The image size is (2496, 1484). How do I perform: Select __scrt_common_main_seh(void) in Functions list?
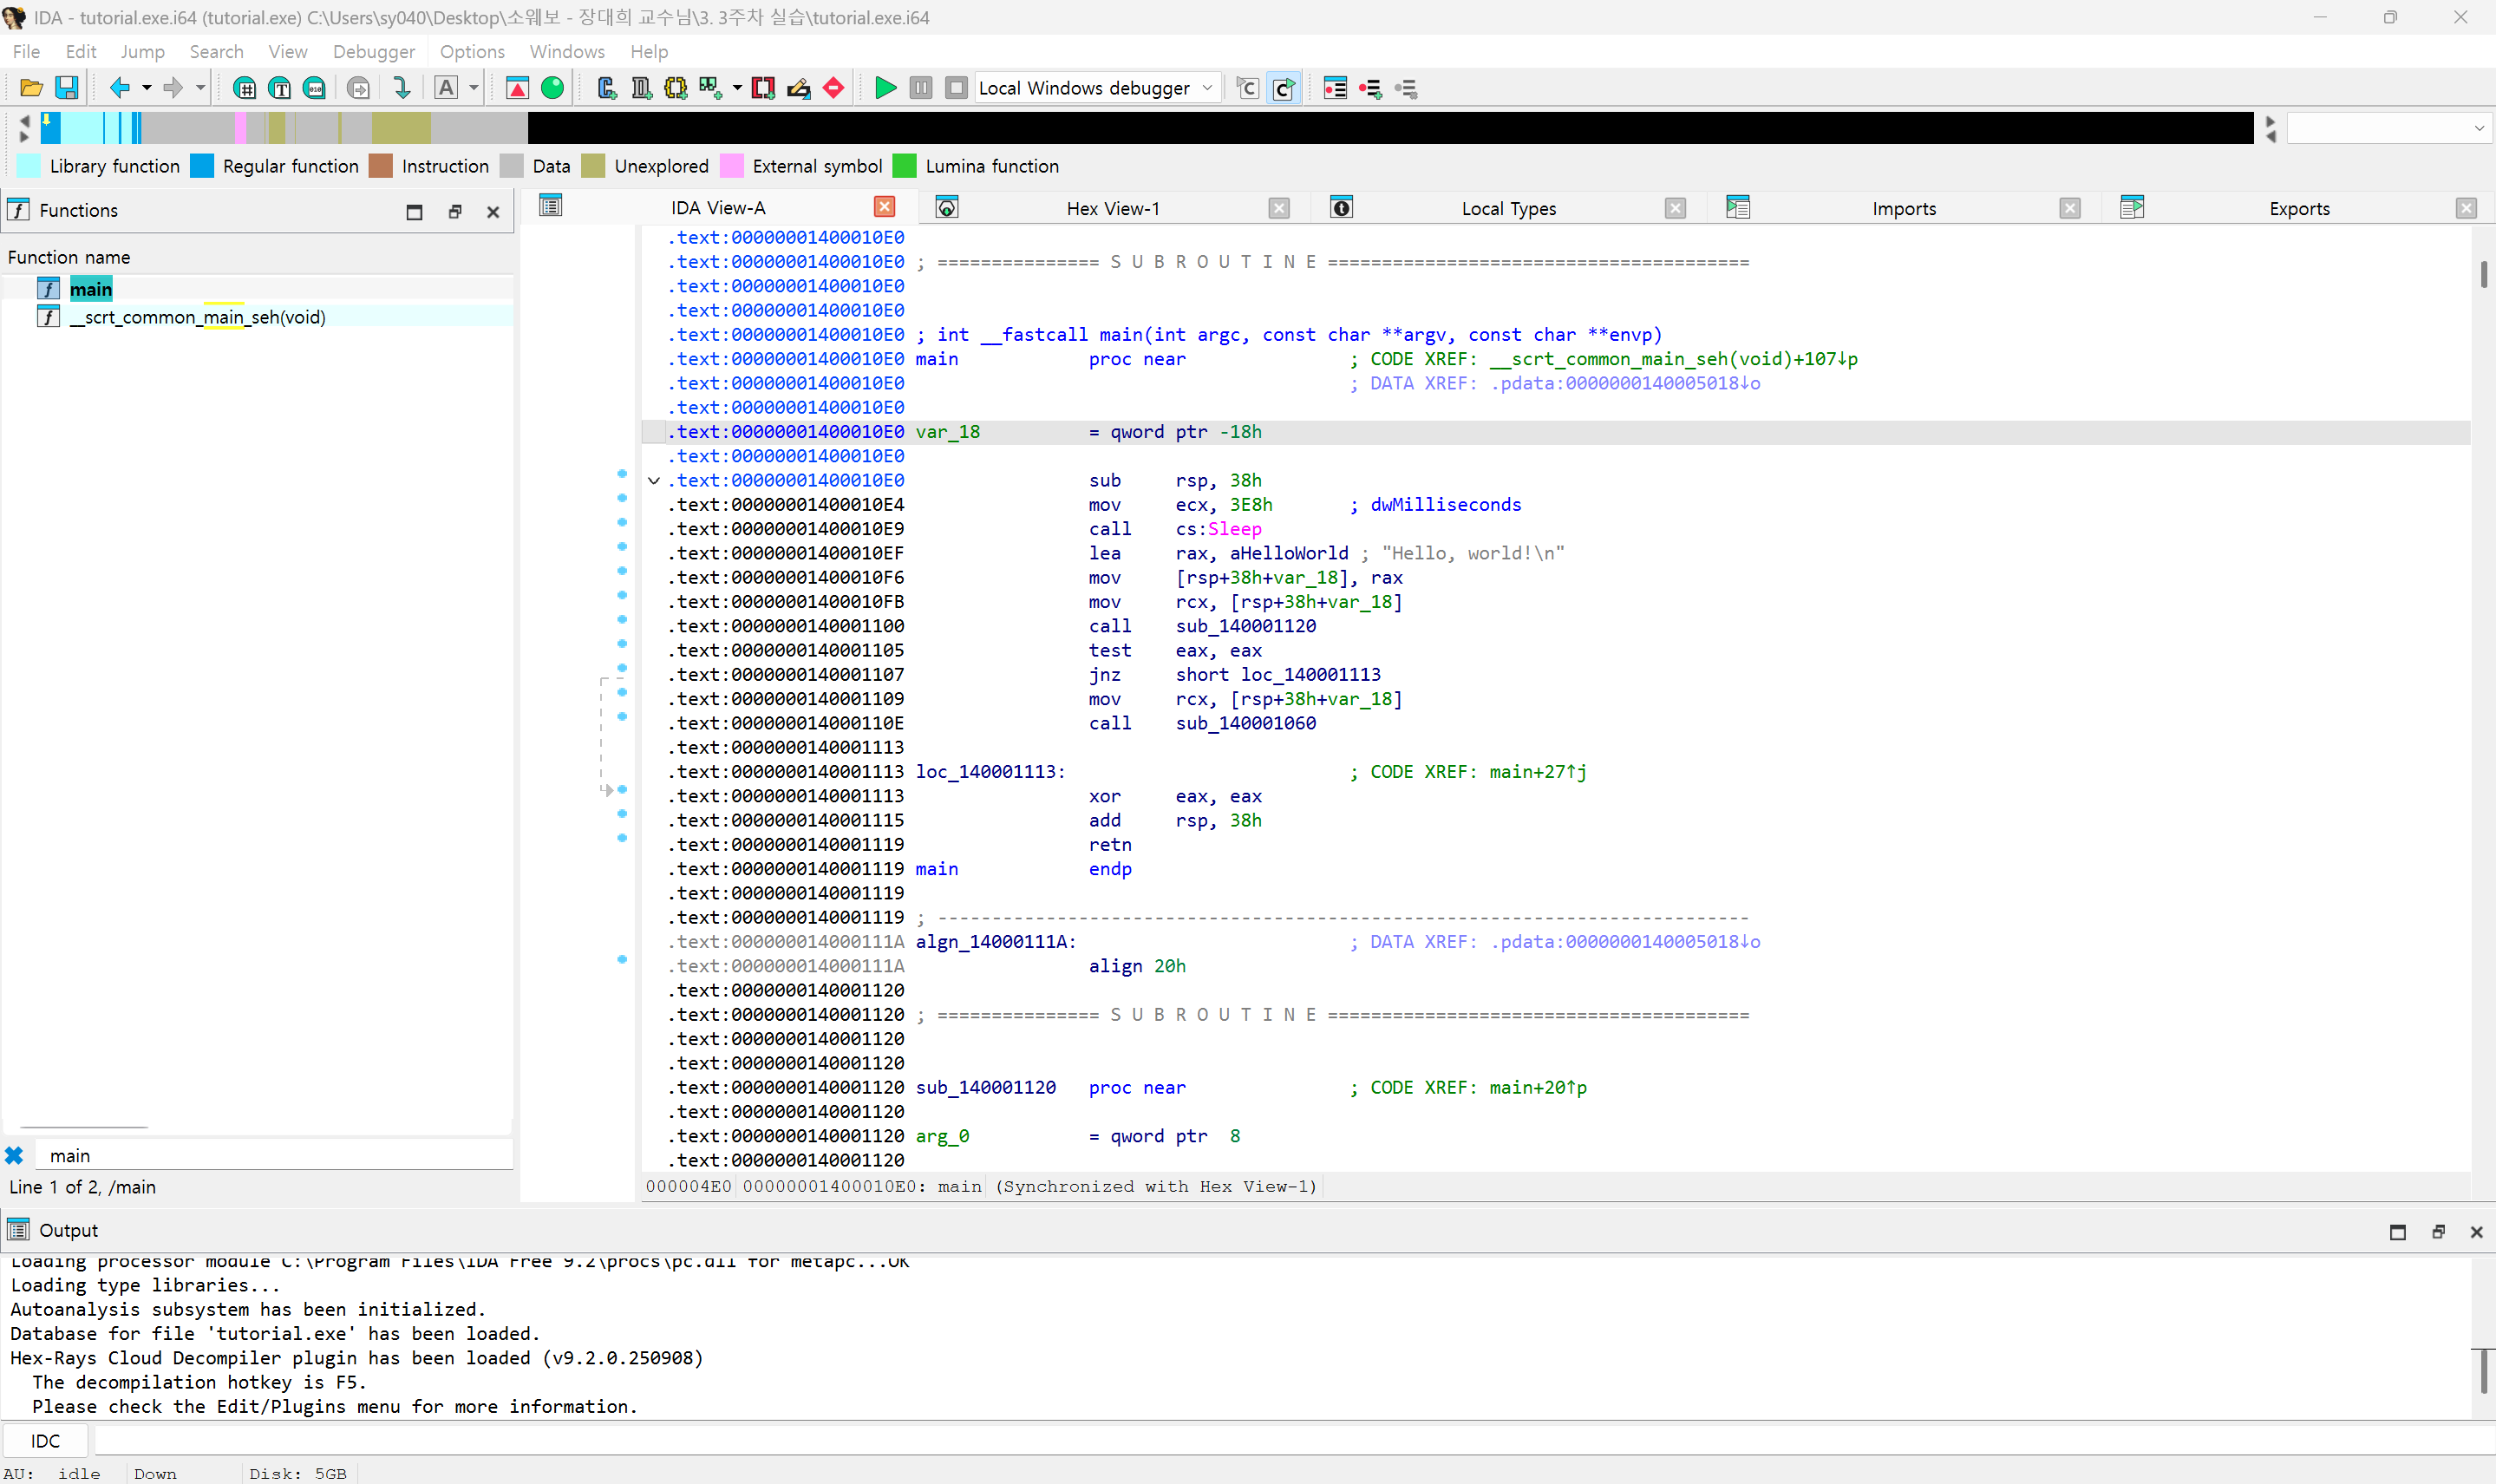click(197, 317)
